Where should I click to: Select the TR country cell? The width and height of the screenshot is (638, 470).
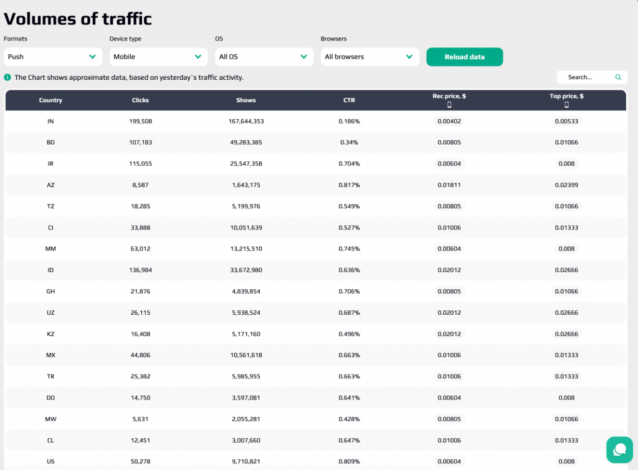tap(50, 376)
